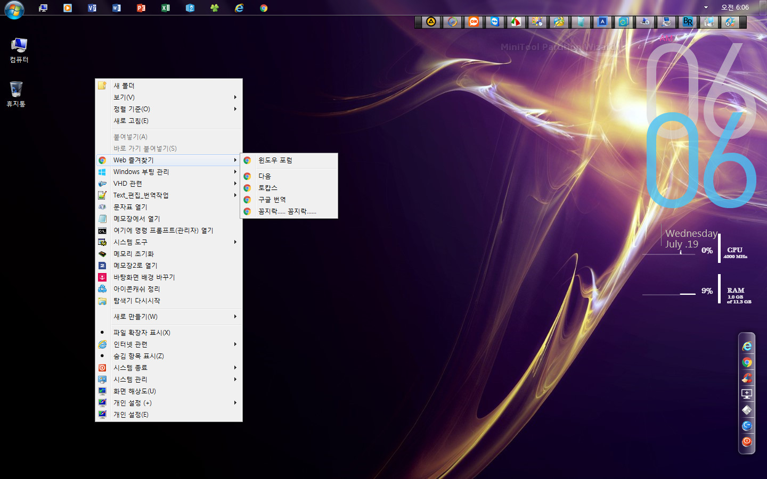
Task: Choose 탐색기 다시시작 menu entry
Action: pos(169,301)
